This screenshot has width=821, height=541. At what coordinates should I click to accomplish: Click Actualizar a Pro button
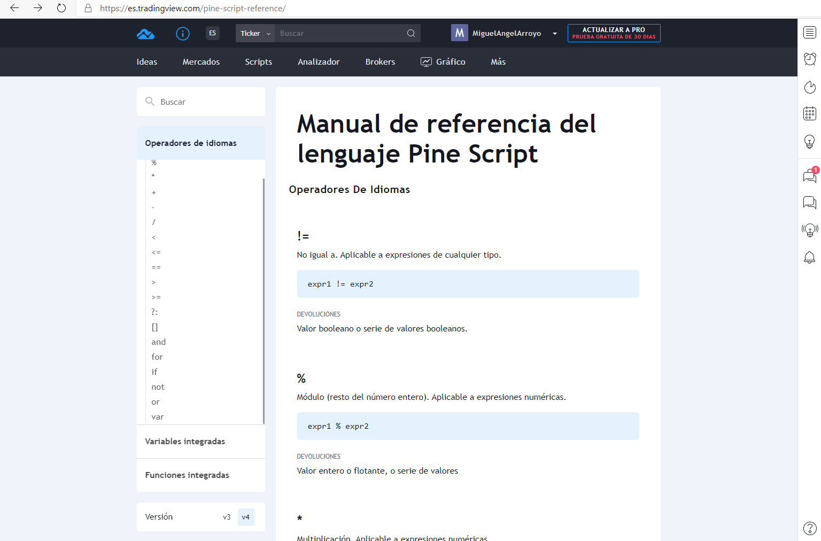tap(614, 33)
